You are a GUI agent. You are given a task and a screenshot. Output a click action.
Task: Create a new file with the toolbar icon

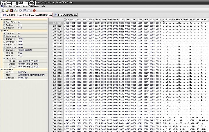[x=3, y=10]
